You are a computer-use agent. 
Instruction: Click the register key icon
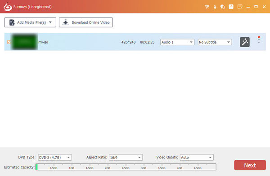click(215, 7)
